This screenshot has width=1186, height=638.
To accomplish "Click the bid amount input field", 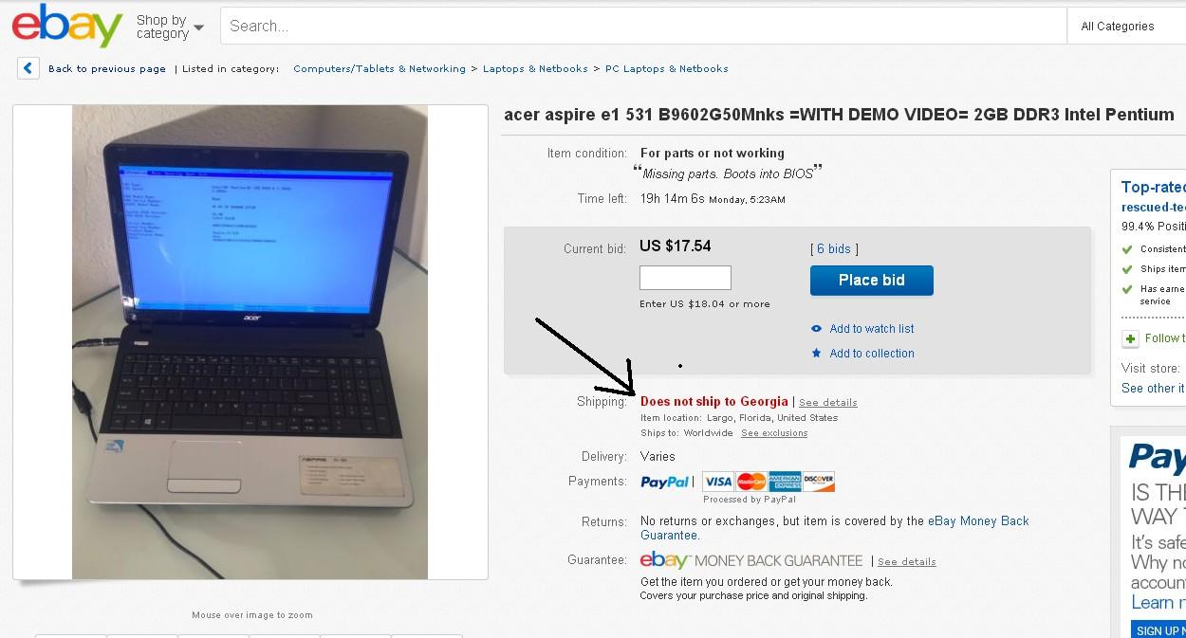I will [x=685, y=278].
